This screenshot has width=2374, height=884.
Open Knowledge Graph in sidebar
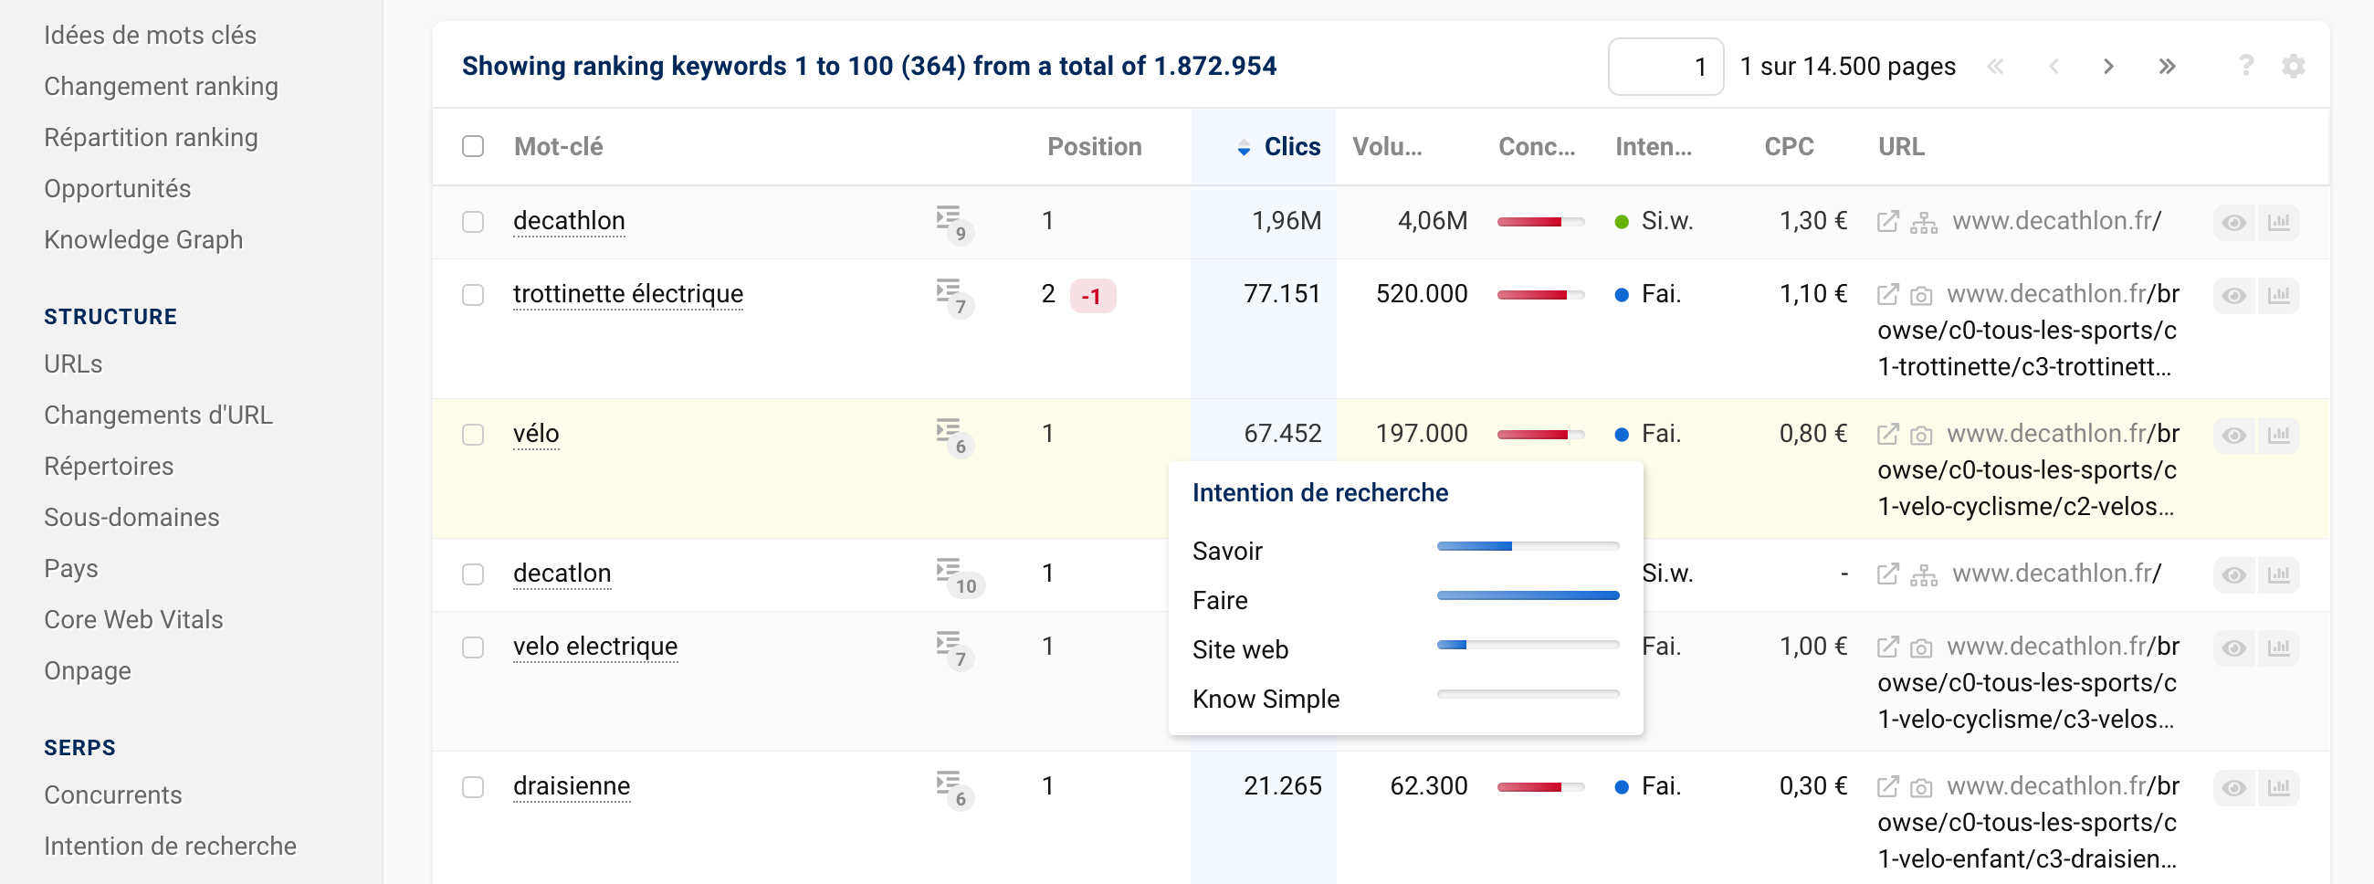coord(143,239)
